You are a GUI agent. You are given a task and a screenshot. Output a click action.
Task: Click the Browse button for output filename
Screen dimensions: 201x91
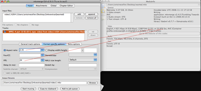[x=92, y=83]
